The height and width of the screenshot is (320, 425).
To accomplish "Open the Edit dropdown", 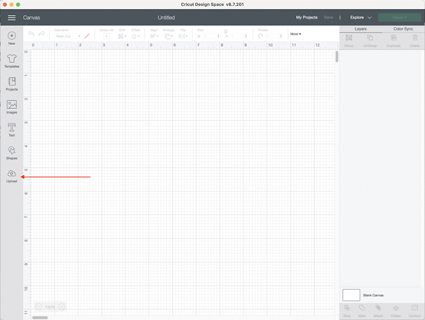I will (122, 36).
